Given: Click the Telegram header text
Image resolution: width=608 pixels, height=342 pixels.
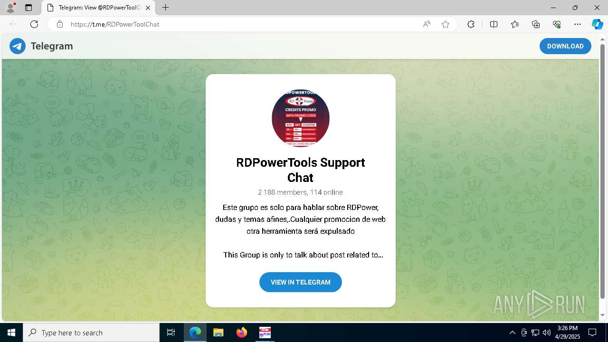Looking at the screenshot, I should (52, 46).
